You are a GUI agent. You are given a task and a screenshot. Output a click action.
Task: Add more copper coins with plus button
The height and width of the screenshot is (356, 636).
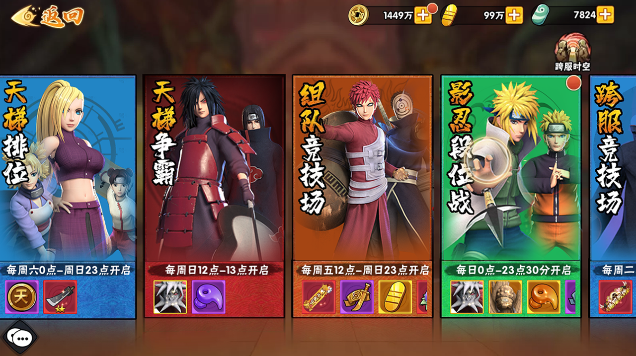423,15
